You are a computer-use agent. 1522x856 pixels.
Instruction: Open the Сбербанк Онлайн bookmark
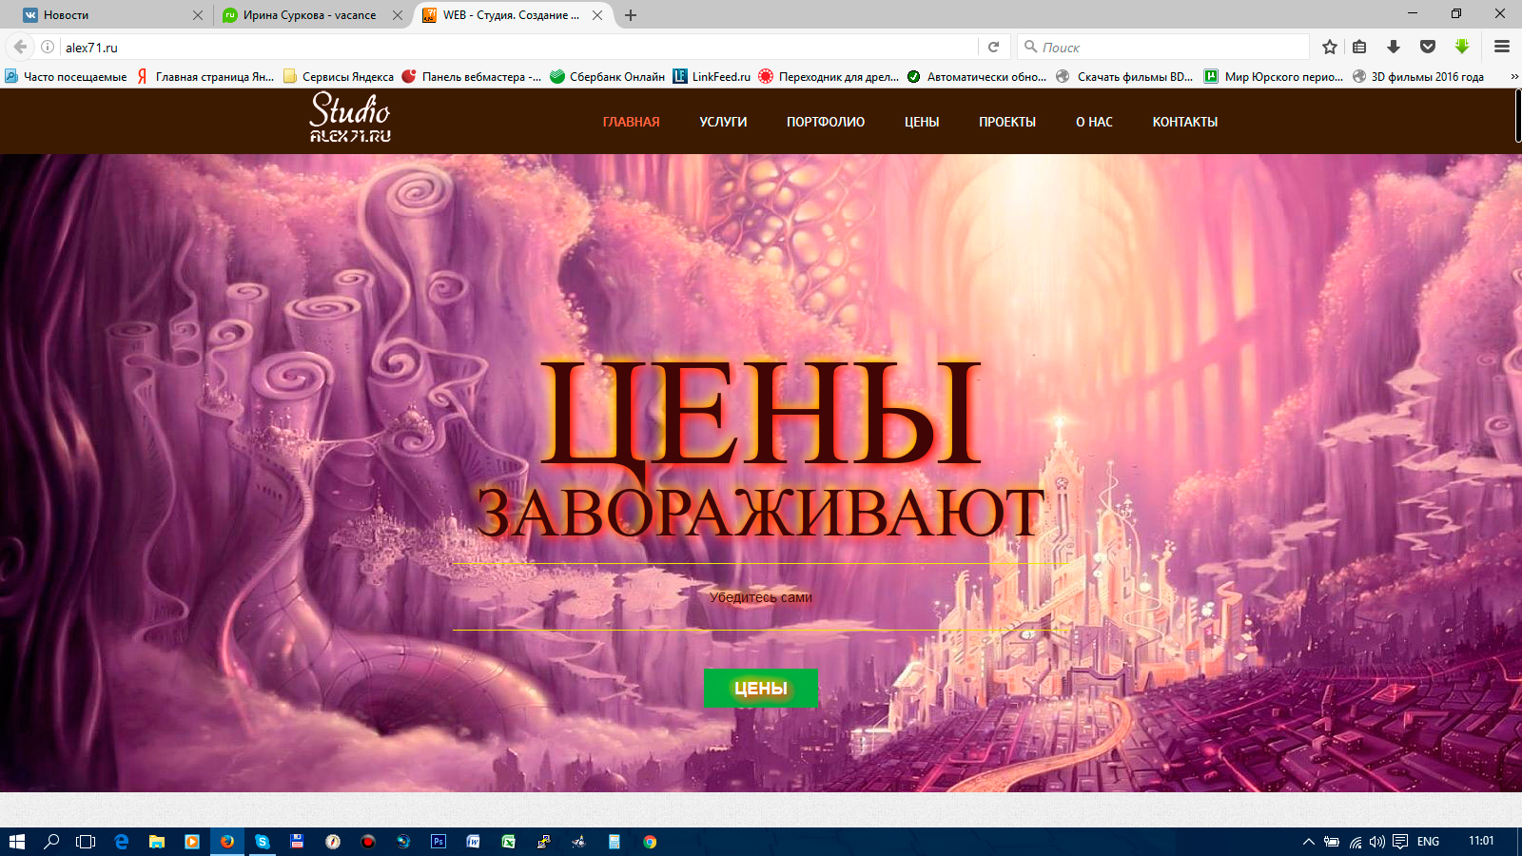pyautogui.click(x=607, y=77)
